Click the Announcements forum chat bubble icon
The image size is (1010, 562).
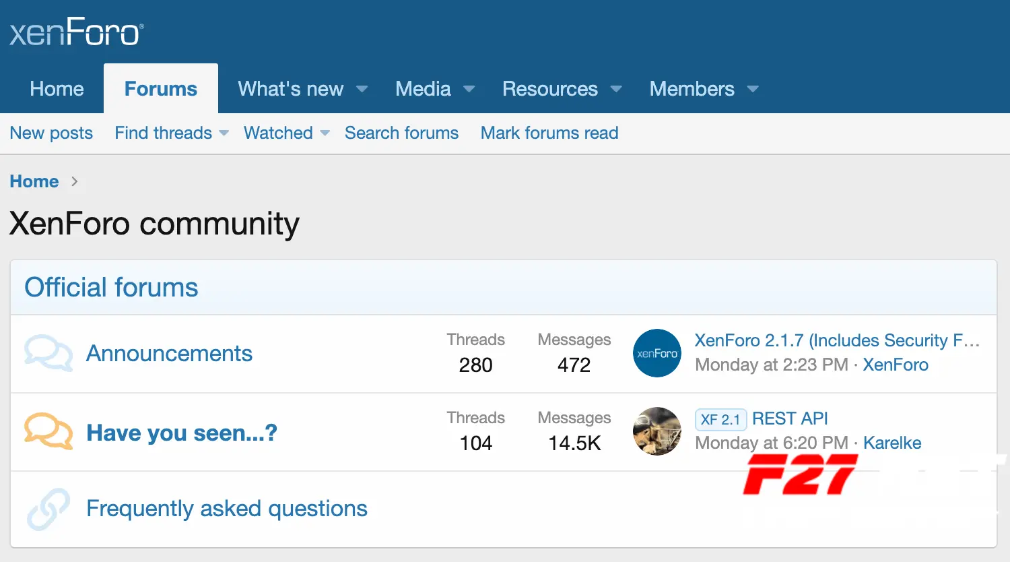[48, 353]
